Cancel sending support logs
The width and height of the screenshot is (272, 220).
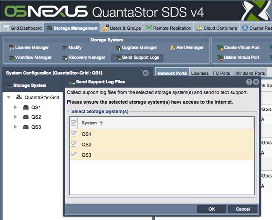coord(243,209)
